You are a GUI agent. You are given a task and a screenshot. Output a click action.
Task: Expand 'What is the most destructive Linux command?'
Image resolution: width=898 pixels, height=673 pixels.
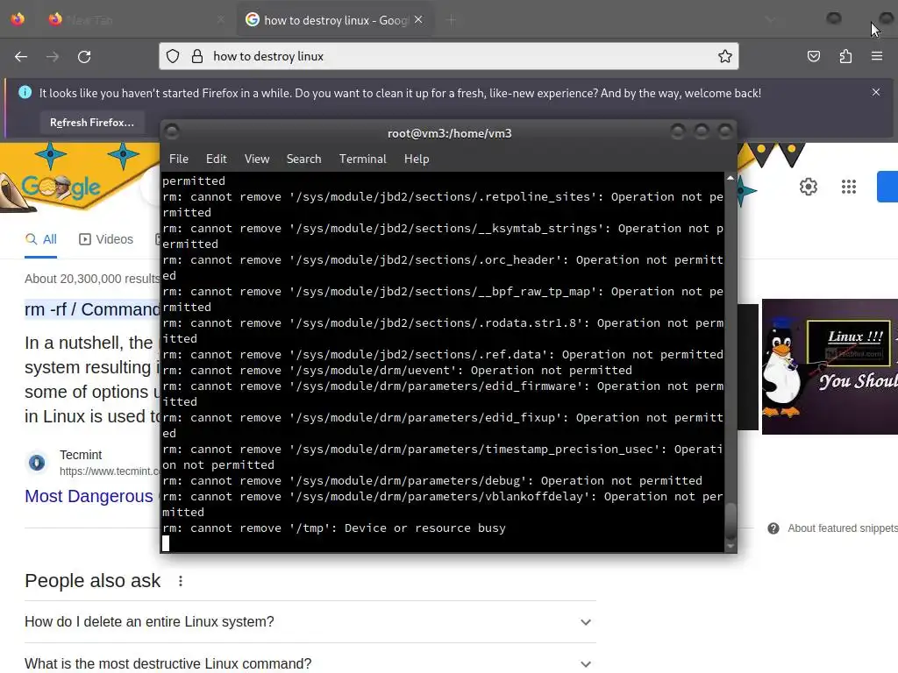coord(310,663)
